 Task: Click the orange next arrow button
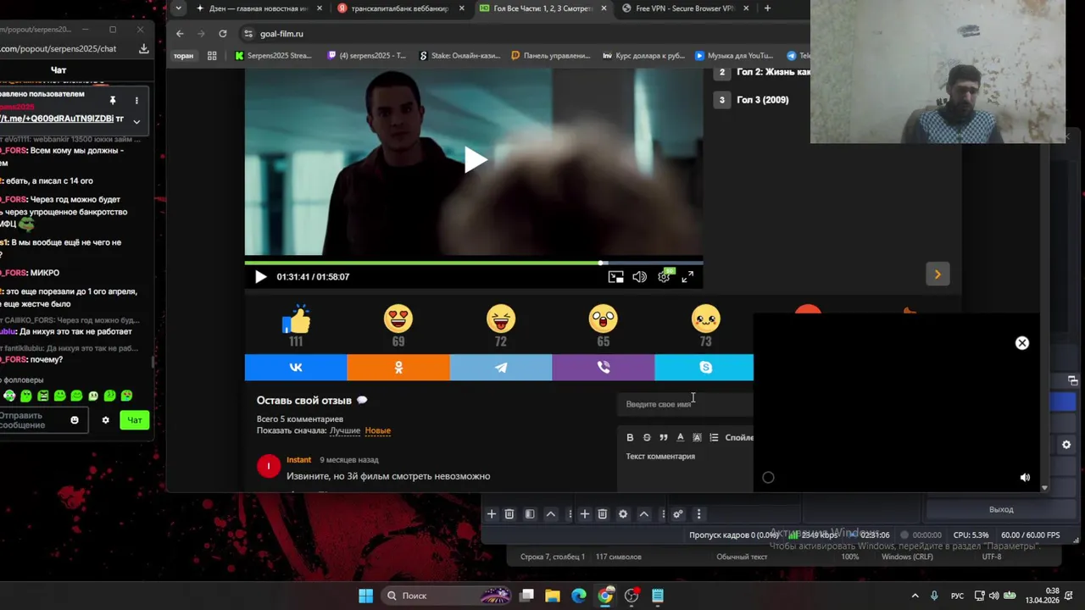click(938, 274)
